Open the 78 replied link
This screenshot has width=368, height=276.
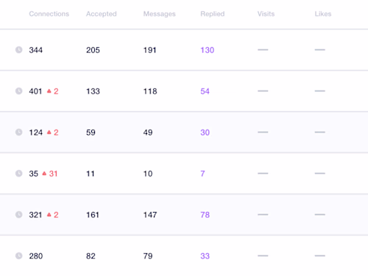(x=205, y=215)
